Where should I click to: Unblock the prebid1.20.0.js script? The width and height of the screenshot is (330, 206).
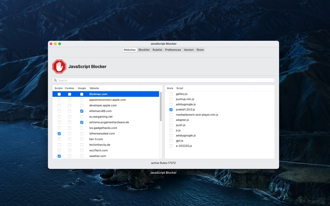point(171,110)
